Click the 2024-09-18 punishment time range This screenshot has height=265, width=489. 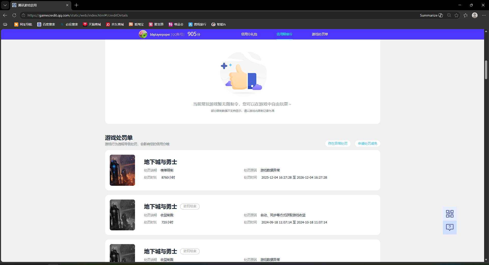pyautogui.click(x=294, y=222)
